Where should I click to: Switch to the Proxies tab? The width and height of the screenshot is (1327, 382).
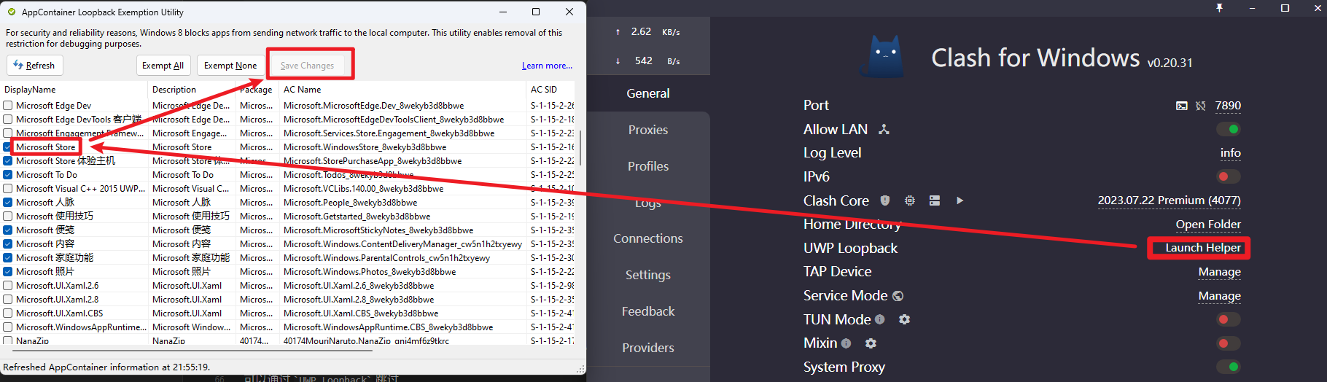click(647, 130)
